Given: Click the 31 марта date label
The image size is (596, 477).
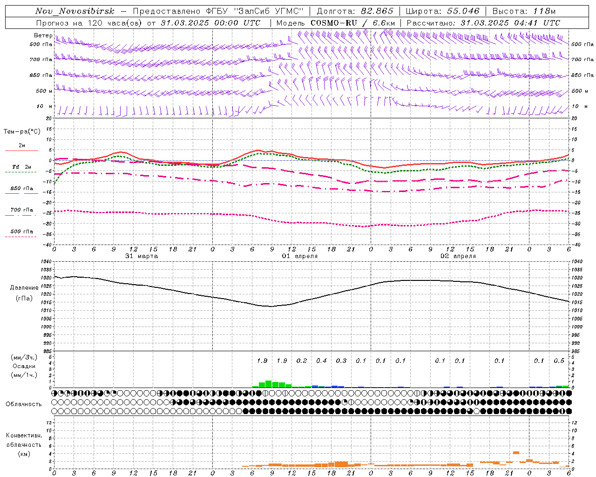Looking at the screenshot, I should tap(142, 256).
